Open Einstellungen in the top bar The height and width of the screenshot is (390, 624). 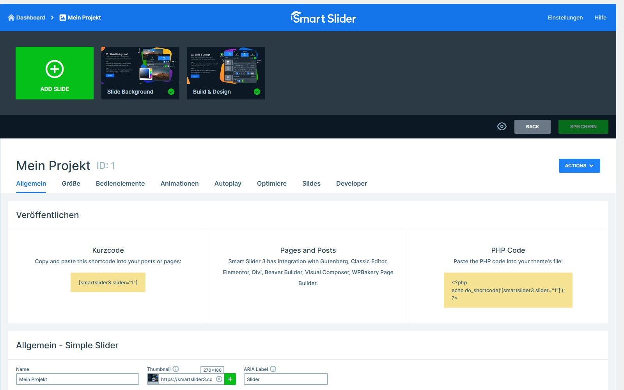[x=565, y=18]
